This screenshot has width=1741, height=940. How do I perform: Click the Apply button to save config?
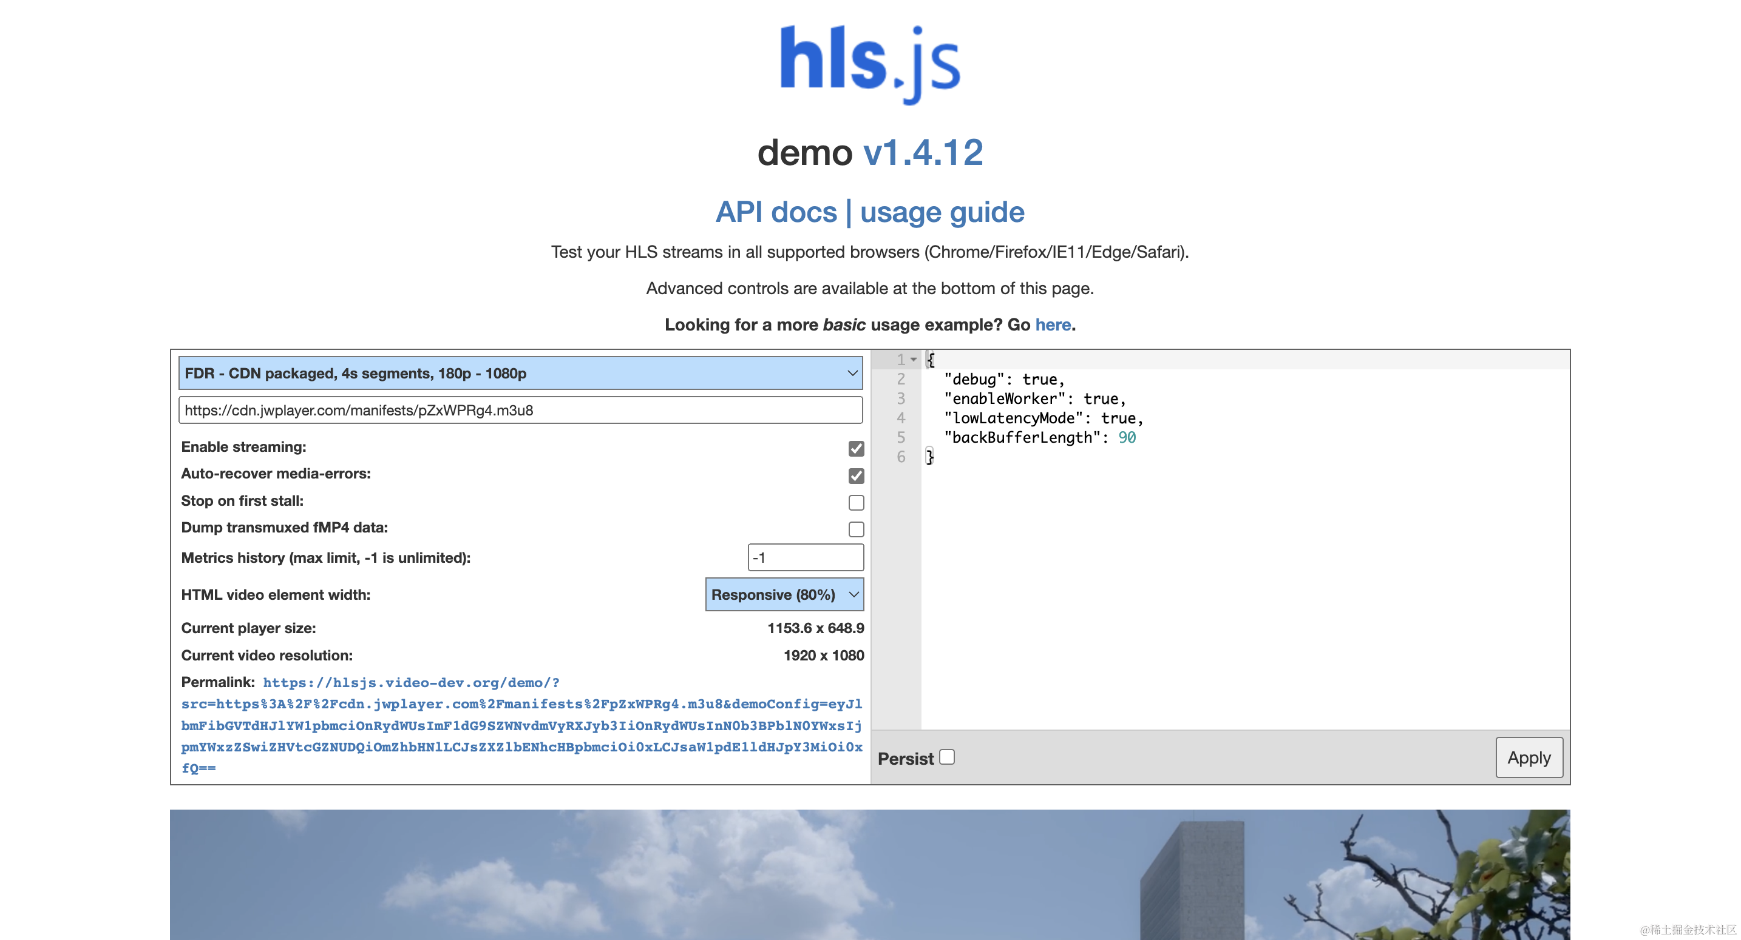[1530, 758]
